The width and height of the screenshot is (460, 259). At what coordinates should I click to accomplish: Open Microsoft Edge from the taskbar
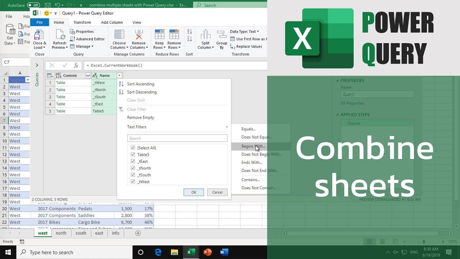tap(158, 252)
